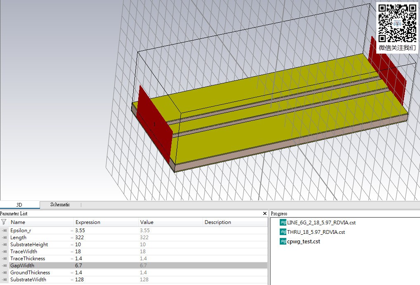
Task: Click the CST icon beside THRU_18_5.97_RDVIA.cst
Action: 283,232
